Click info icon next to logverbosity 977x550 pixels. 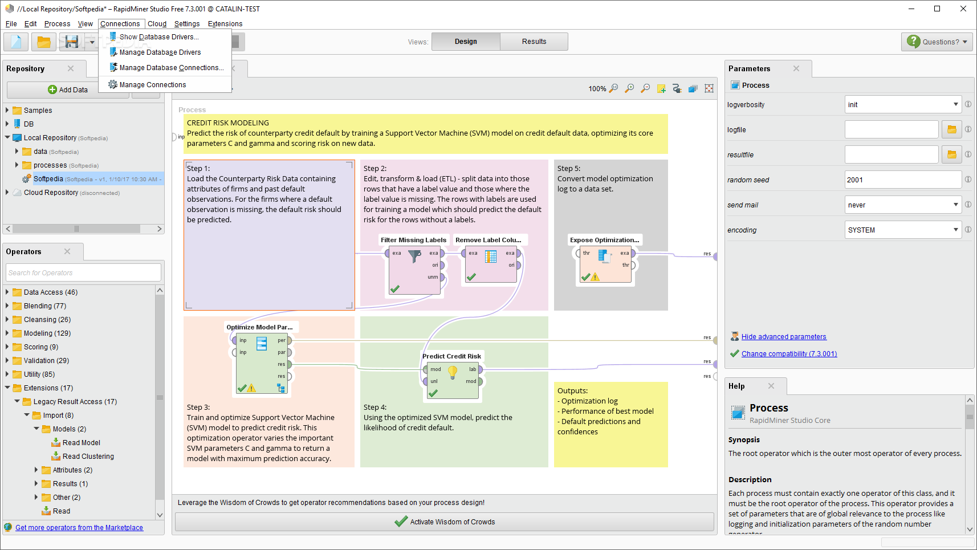coord(968,104)
